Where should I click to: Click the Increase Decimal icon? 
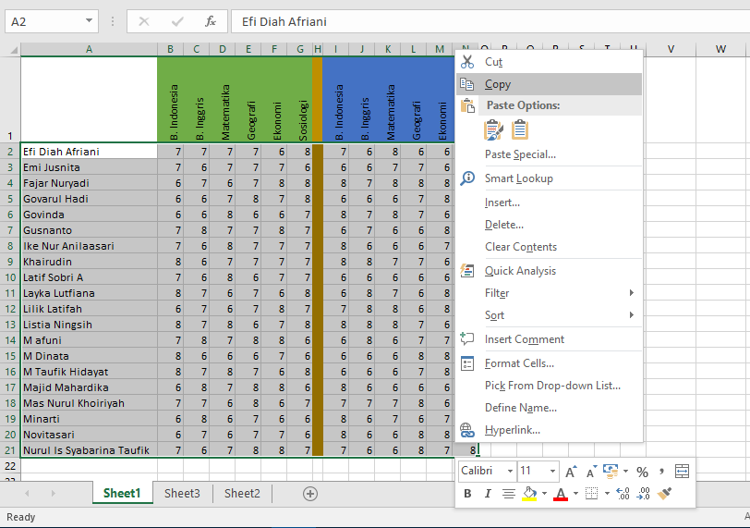click(623, 494)
